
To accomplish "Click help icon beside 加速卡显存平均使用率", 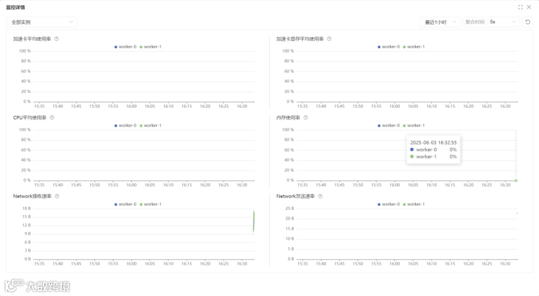I will click(329, 39).
